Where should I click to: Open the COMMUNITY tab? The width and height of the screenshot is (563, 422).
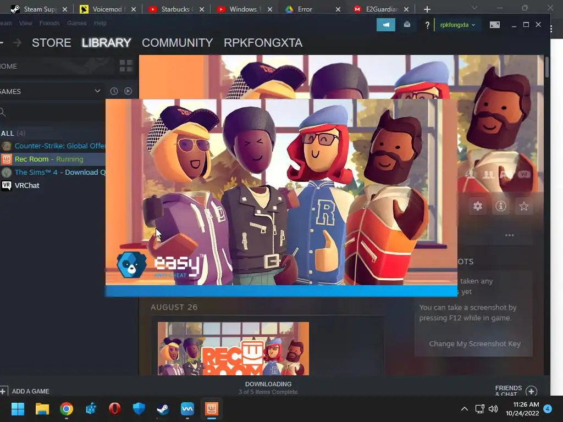tap(178, 43)
